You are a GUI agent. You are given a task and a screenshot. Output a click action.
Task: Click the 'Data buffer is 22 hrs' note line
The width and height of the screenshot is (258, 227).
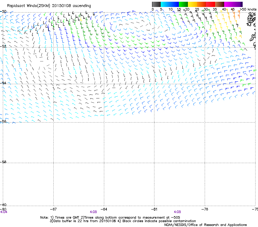point(123,221)
